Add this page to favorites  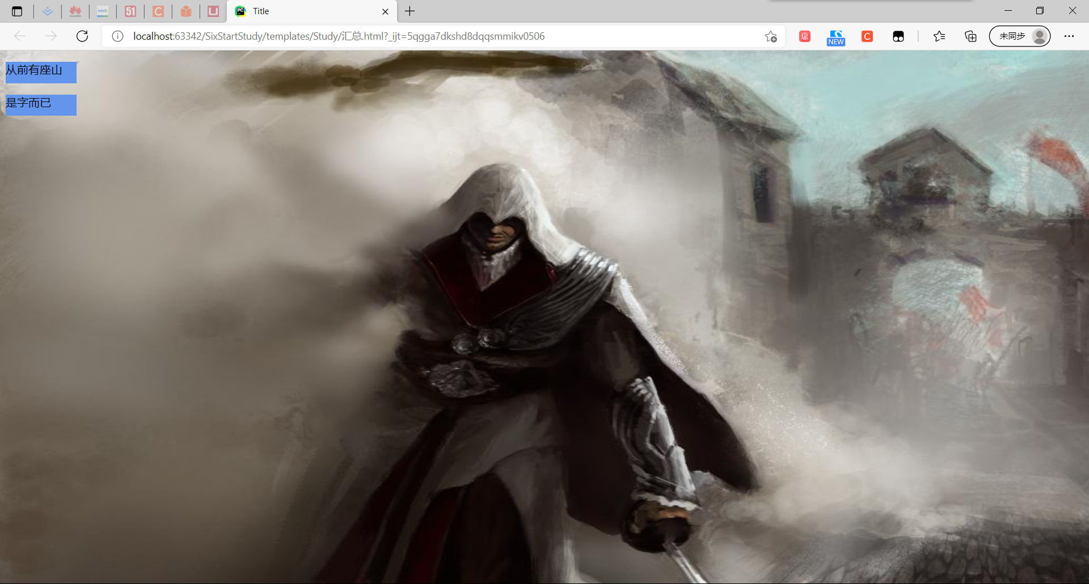tap(771, 36)
